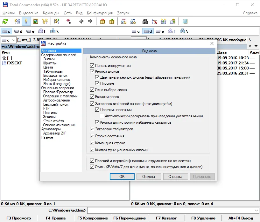Uncheck the Панель инструментов checkbox

[92, 66]
